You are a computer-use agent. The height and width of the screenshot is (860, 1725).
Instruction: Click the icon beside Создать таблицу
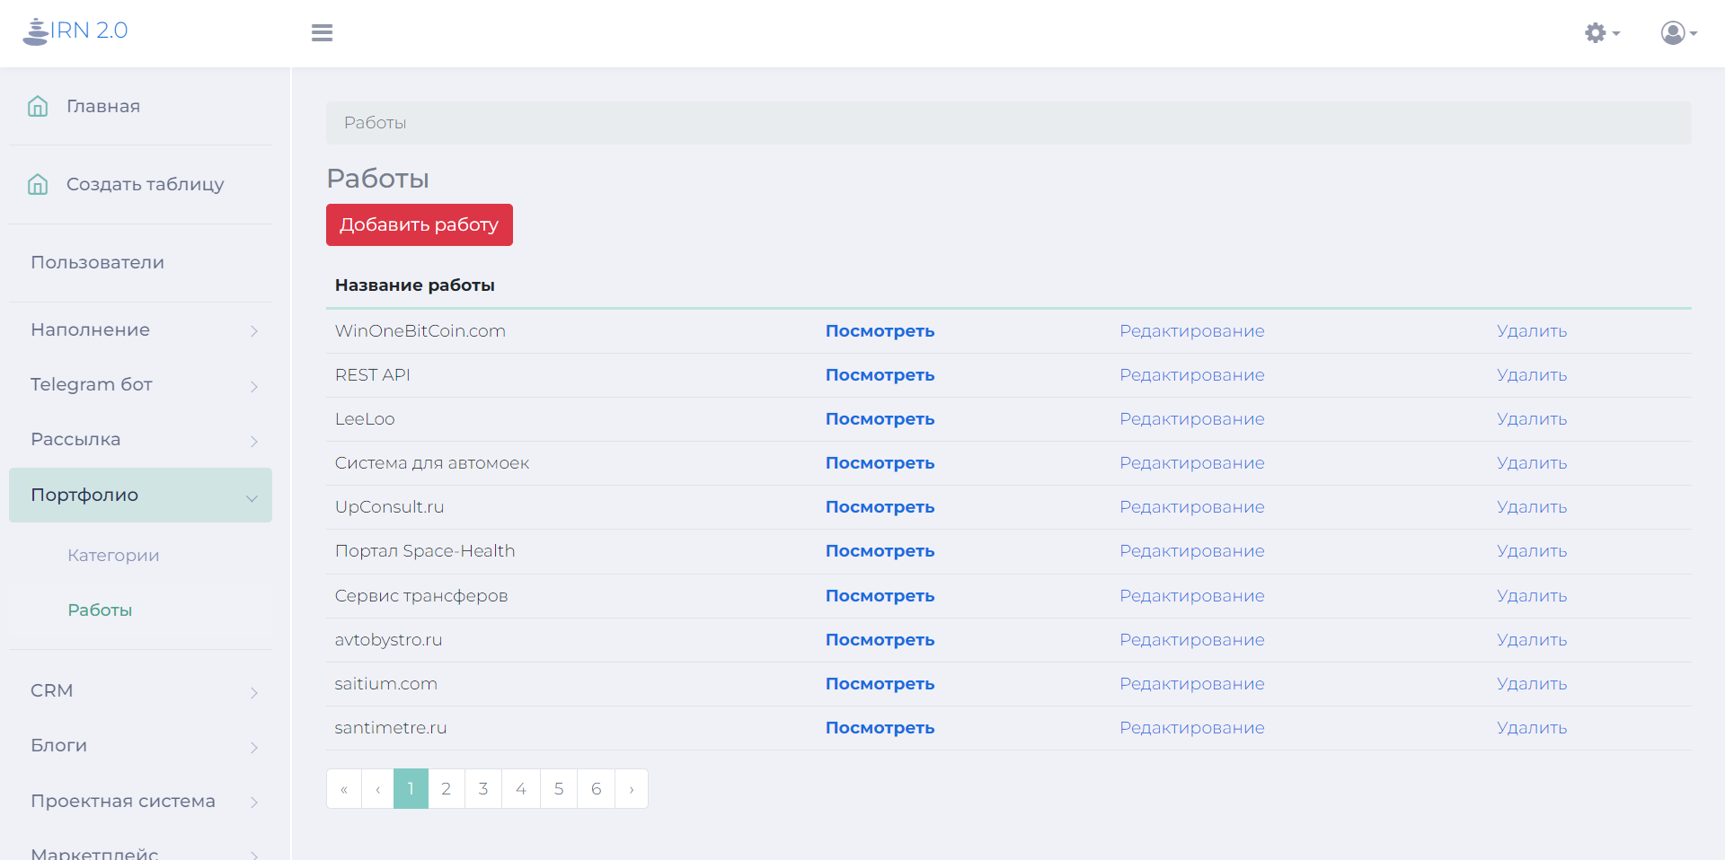38,184
